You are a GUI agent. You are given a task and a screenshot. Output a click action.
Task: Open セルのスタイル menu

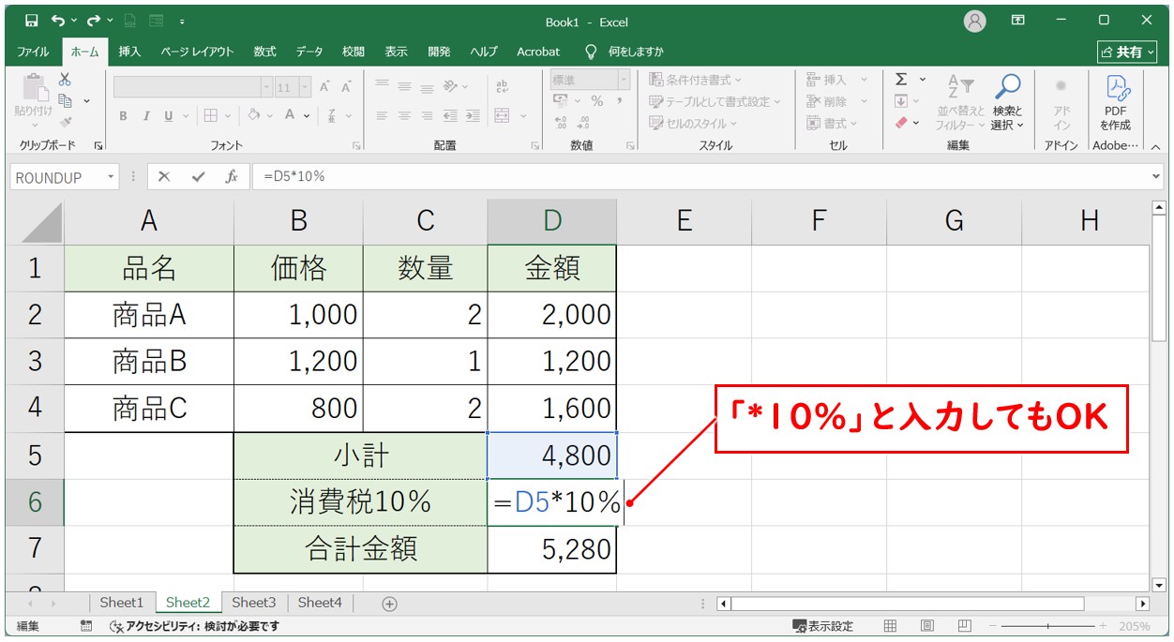[694, 123]
